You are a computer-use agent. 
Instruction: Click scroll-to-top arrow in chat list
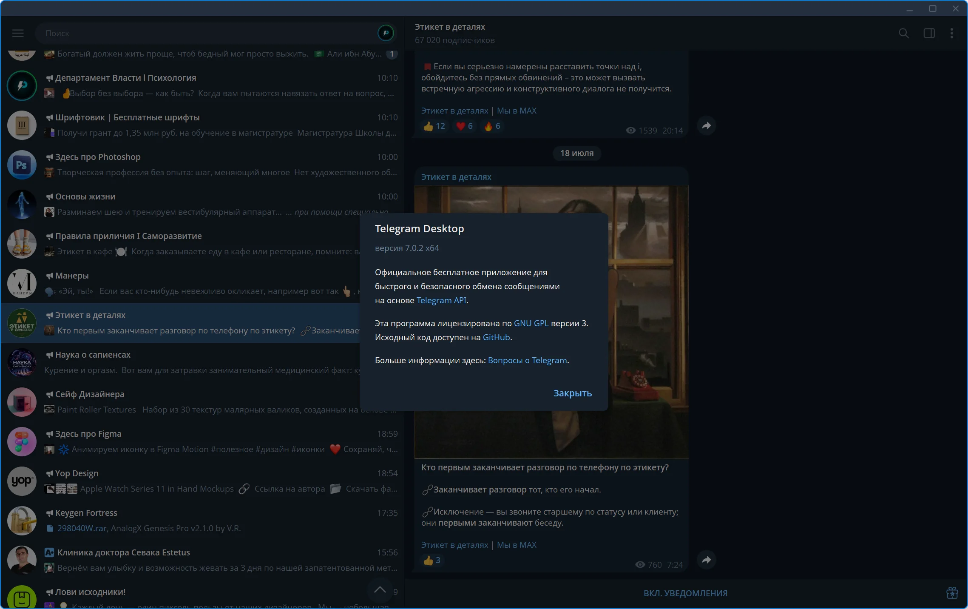click(380, 589)
